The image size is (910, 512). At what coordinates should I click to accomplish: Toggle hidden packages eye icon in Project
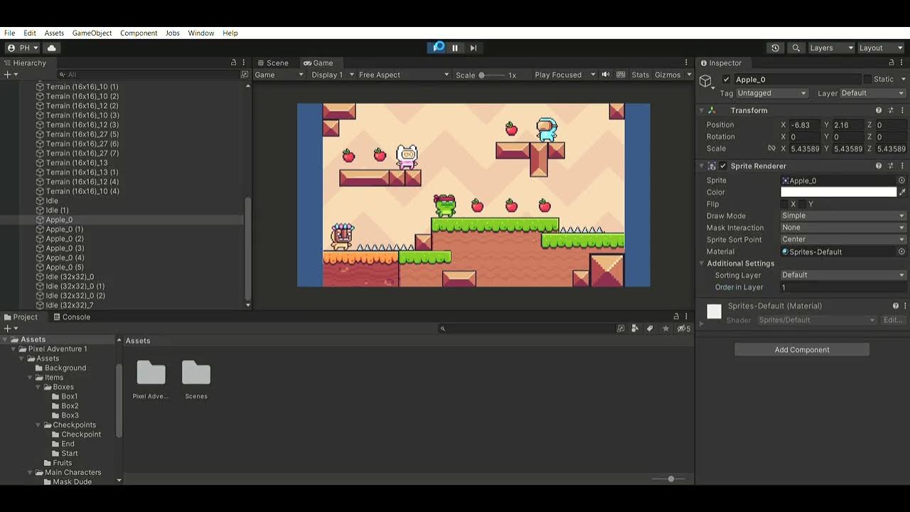click(x=683, y=329)
